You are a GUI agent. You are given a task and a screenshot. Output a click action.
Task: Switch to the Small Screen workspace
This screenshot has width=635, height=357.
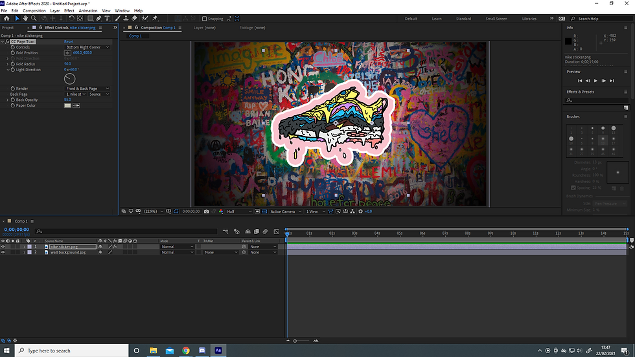point(496,19)
